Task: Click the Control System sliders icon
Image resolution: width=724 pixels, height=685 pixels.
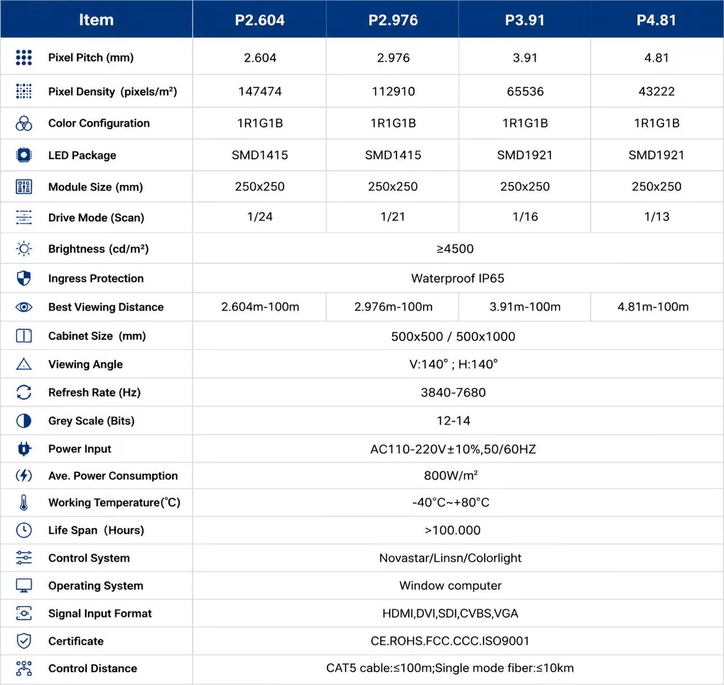Action: (24, 558)
